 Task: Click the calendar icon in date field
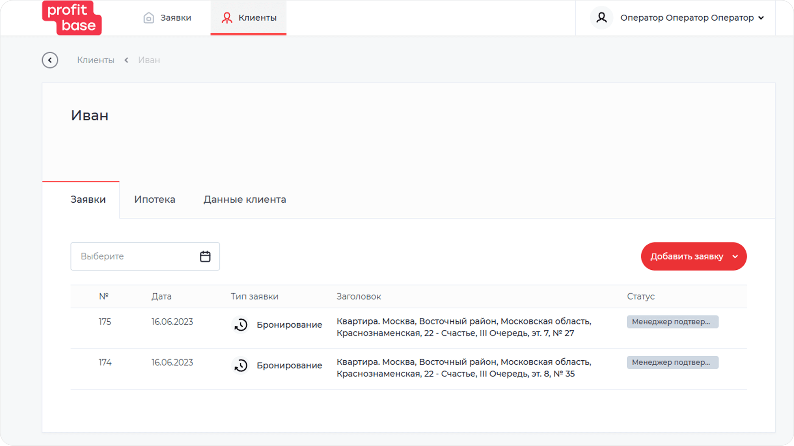[205, 256]
